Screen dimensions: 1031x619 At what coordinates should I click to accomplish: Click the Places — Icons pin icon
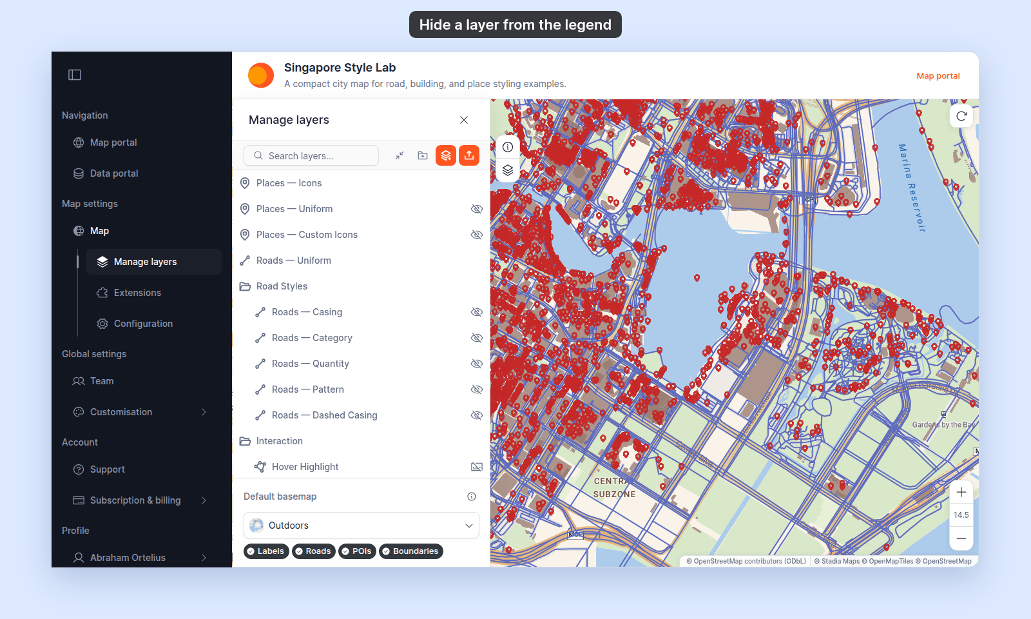tap(245, 183)
